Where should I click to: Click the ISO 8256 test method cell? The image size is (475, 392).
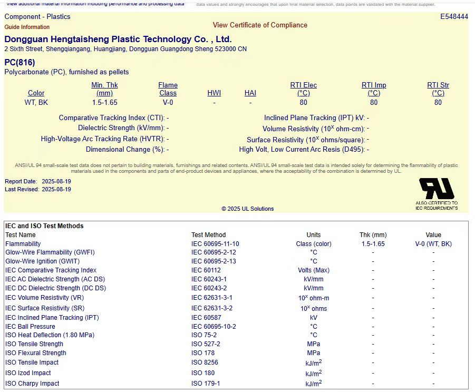[205, 362]
